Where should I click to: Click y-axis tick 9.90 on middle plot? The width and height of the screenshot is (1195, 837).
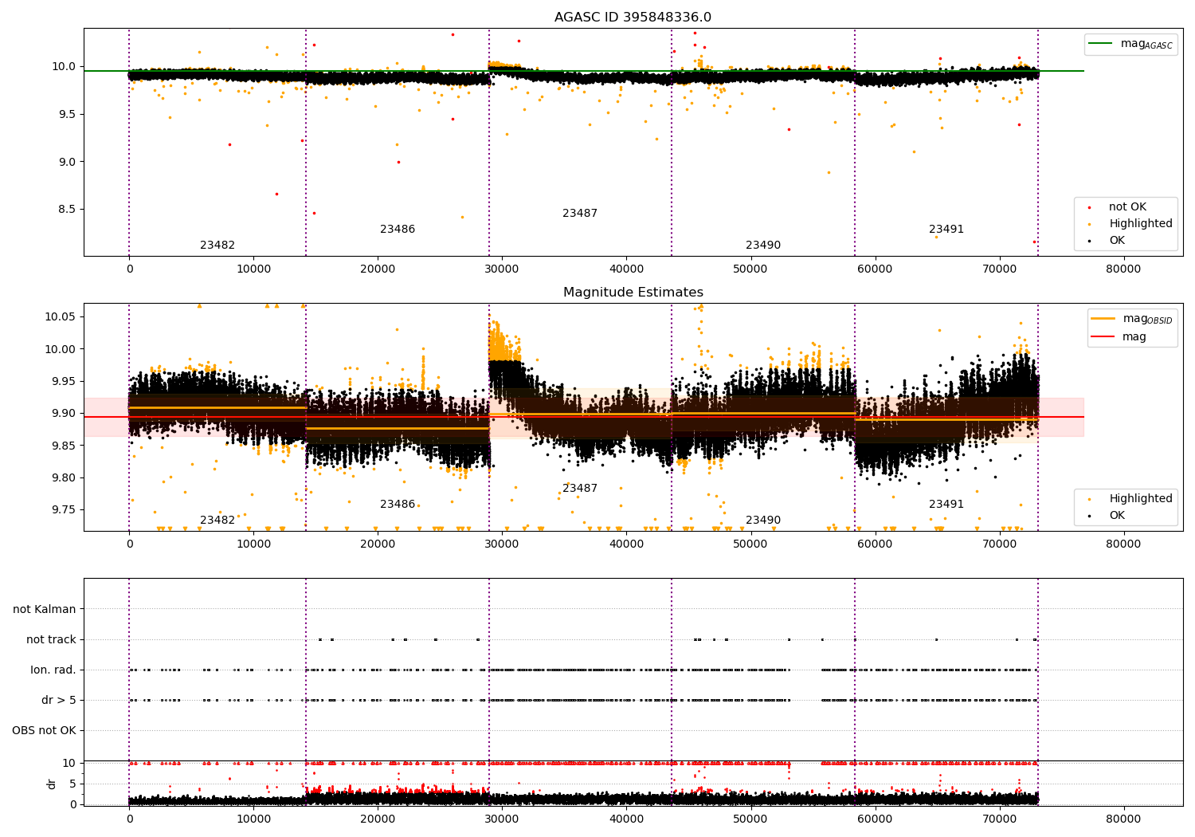pos(64,414)
